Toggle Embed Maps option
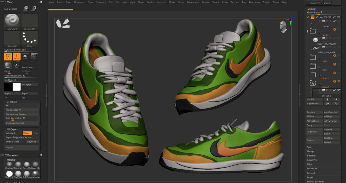 (15, 142)
